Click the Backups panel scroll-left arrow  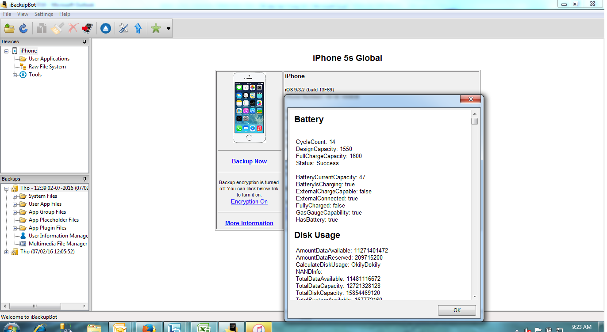tap(4, 306)
